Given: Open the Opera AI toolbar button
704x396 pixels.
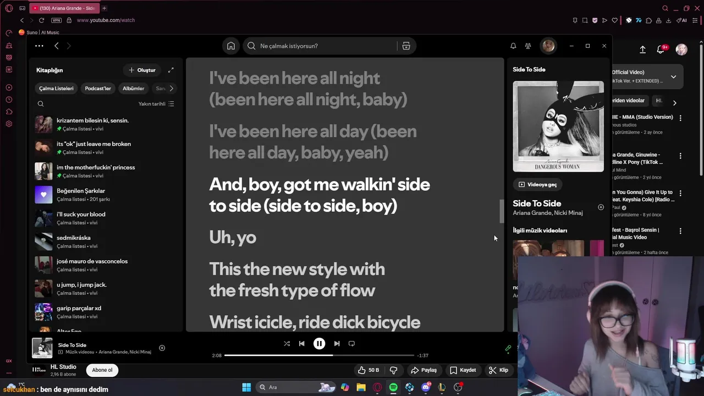Looking at the screenshot, I should [x=682, y=20].
